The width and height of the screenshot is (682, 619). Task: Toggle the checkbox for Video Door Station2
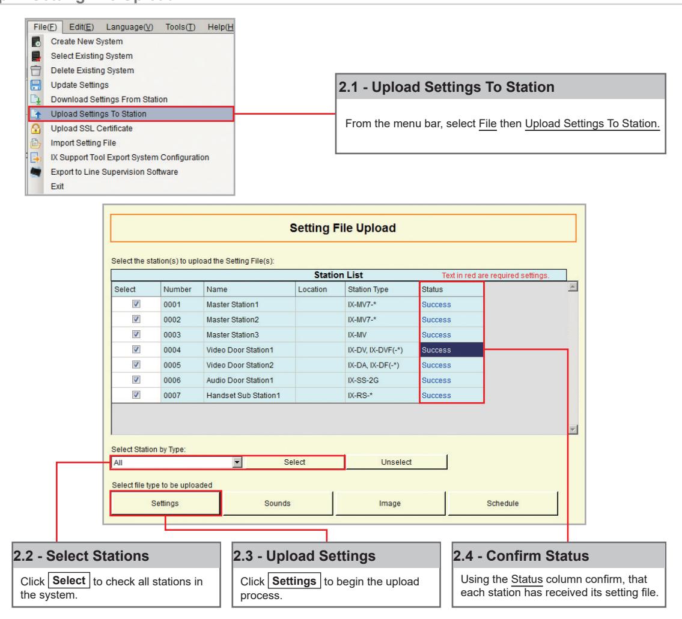(x=136, y=364)
